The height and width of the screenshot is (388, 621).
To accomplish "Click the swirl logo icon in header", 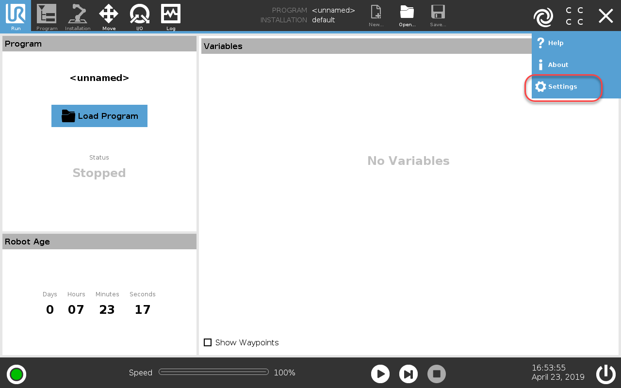I will (x=543, y=17).
